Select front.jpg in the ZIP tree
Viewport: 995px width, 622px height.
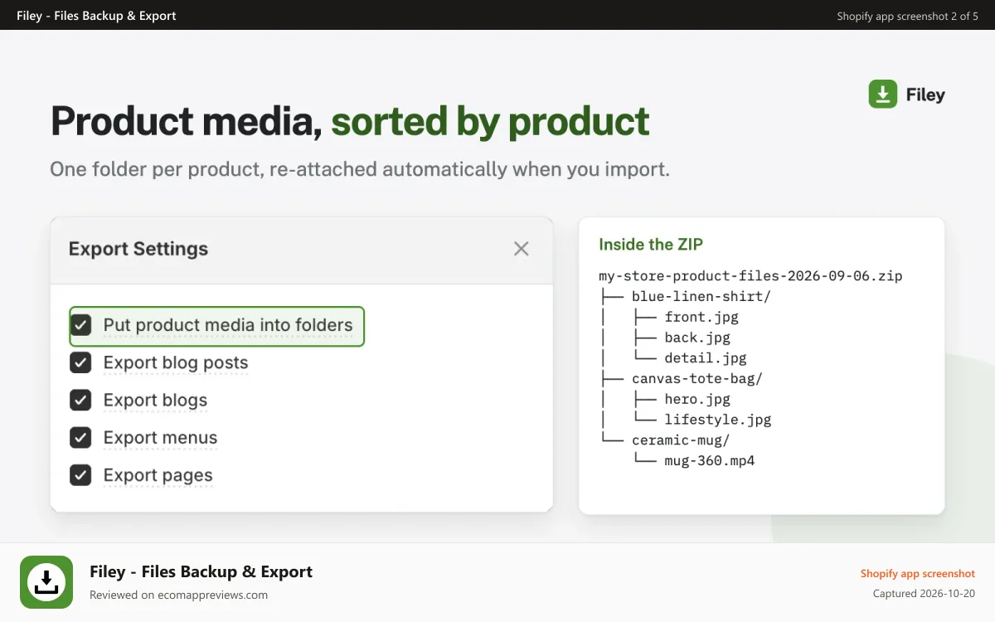coord(701,317)
